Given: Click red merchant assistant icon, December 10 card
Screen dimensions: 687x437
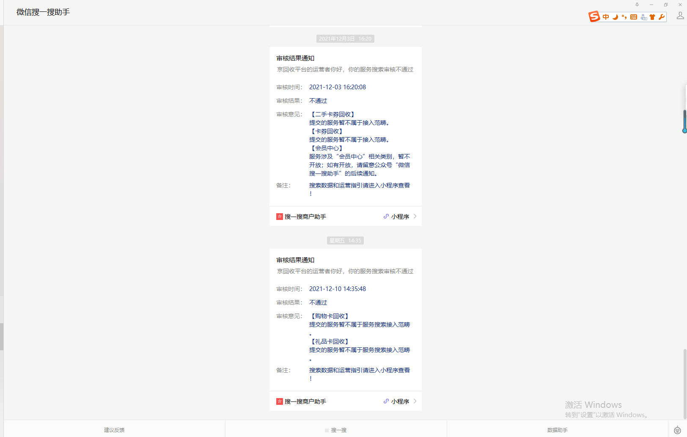Looking at the screenshot, I should pos(280,401).
